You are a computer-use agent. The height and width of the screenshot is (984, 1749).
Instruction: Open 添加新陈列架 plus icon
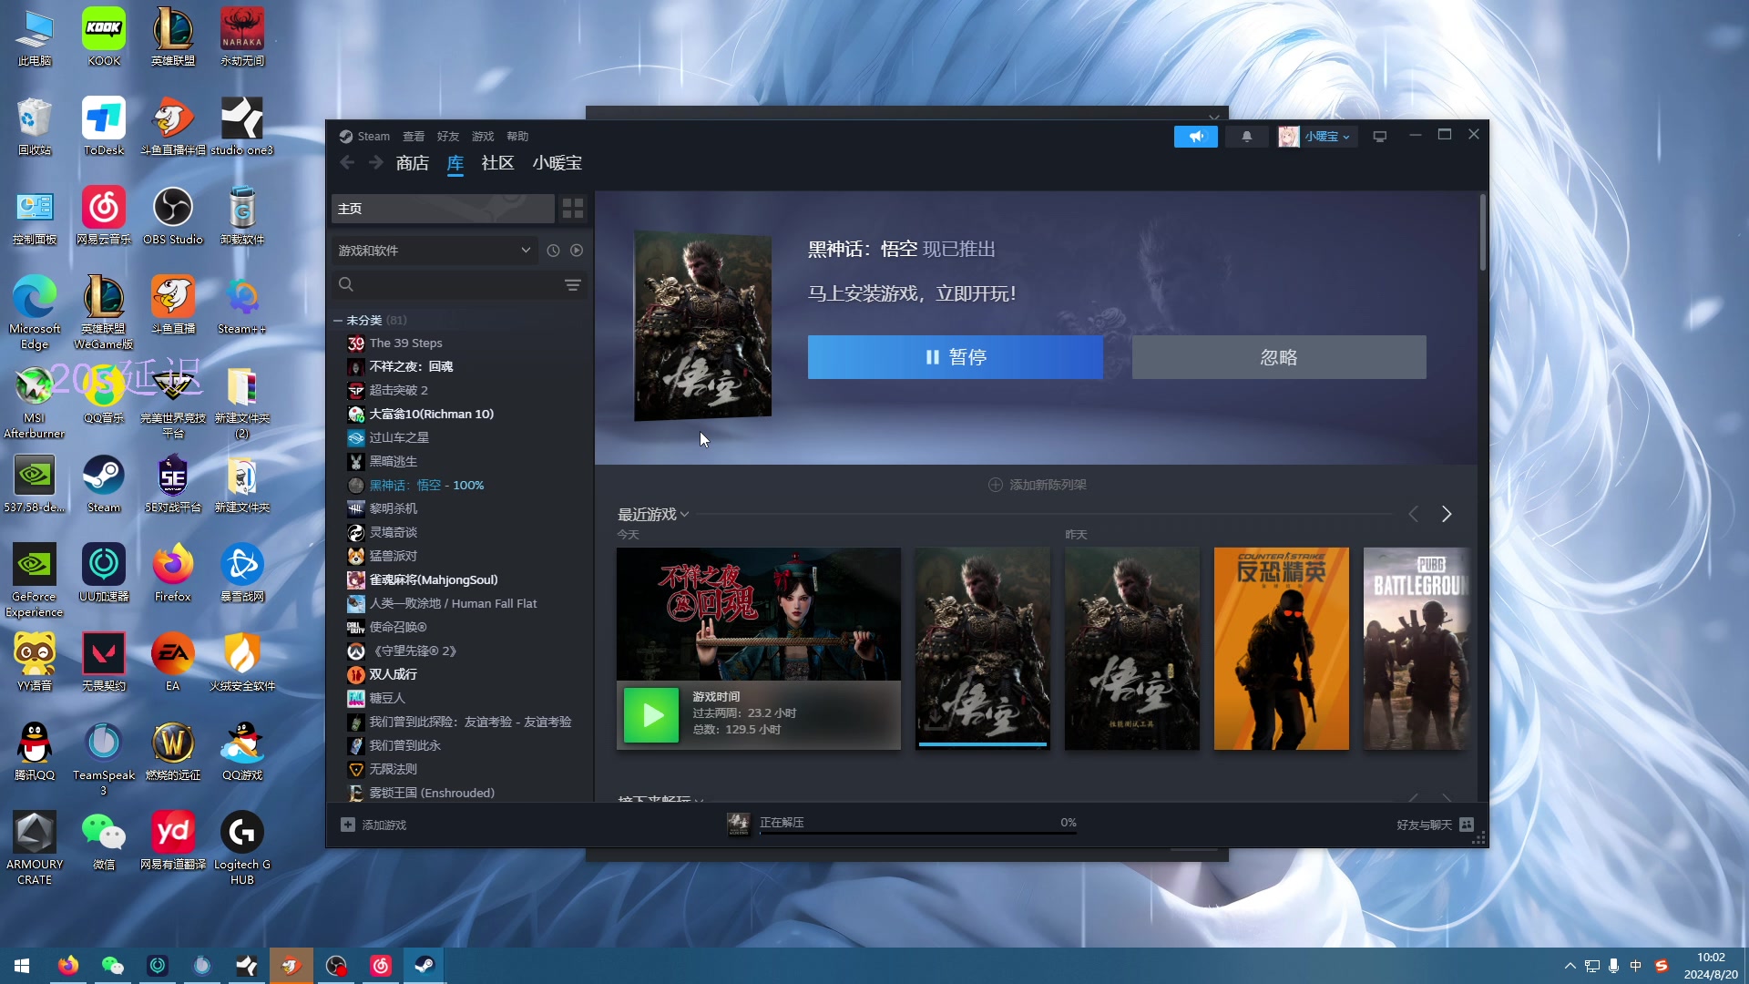996,485
